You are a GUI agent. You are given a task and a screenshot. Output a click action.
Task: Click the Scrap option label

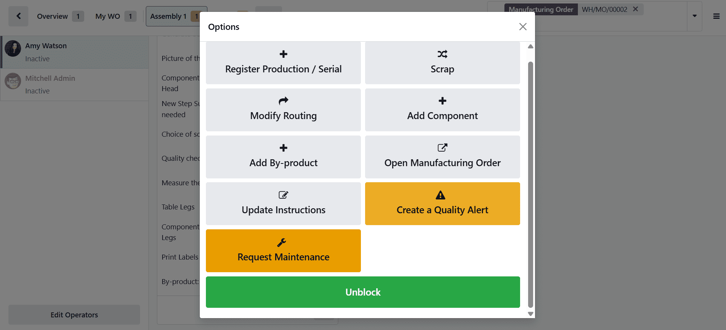point(442,69)
